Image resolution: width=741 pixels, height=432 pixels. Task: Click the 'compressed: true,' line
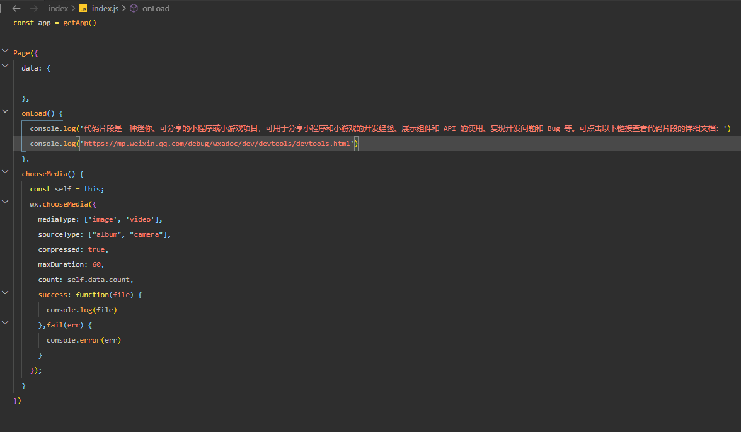tap(73, 249)
